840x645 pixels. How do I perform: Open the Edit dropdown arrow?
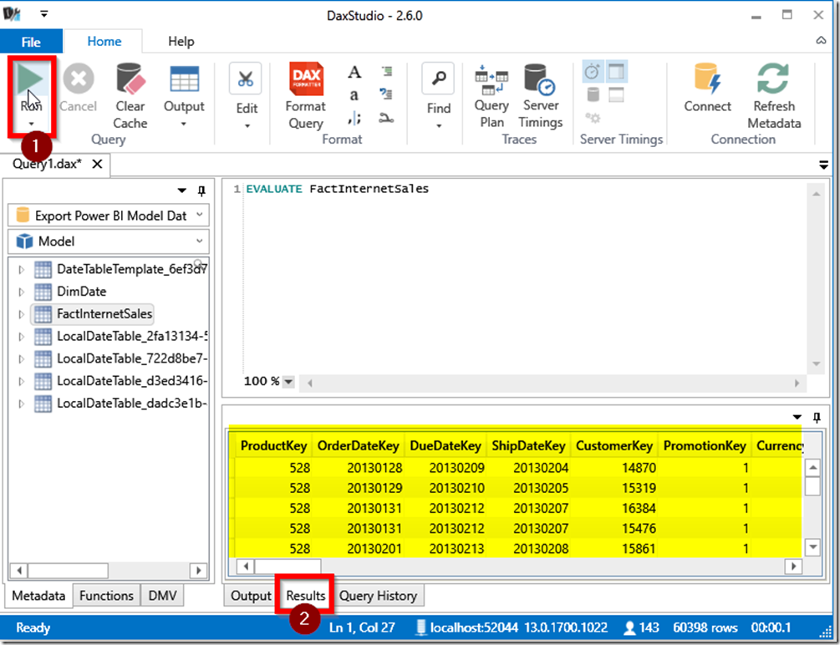(247, 126)
